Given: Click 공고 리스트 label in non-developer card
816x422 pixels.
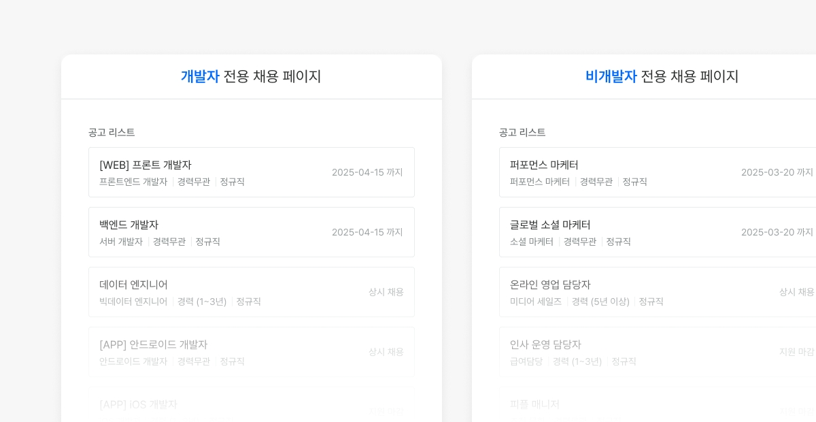Looking at the screenshot, I should pos(522,132).
